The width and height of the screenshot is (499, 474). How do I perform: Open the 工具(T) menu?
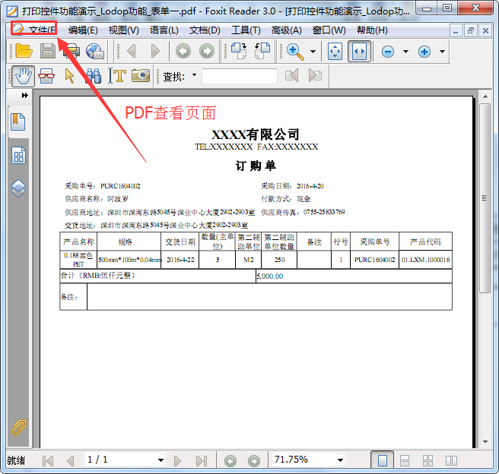246,30
